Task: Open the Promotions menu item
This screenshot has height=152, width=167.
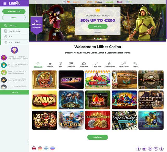Action: [x=15, y=42]
